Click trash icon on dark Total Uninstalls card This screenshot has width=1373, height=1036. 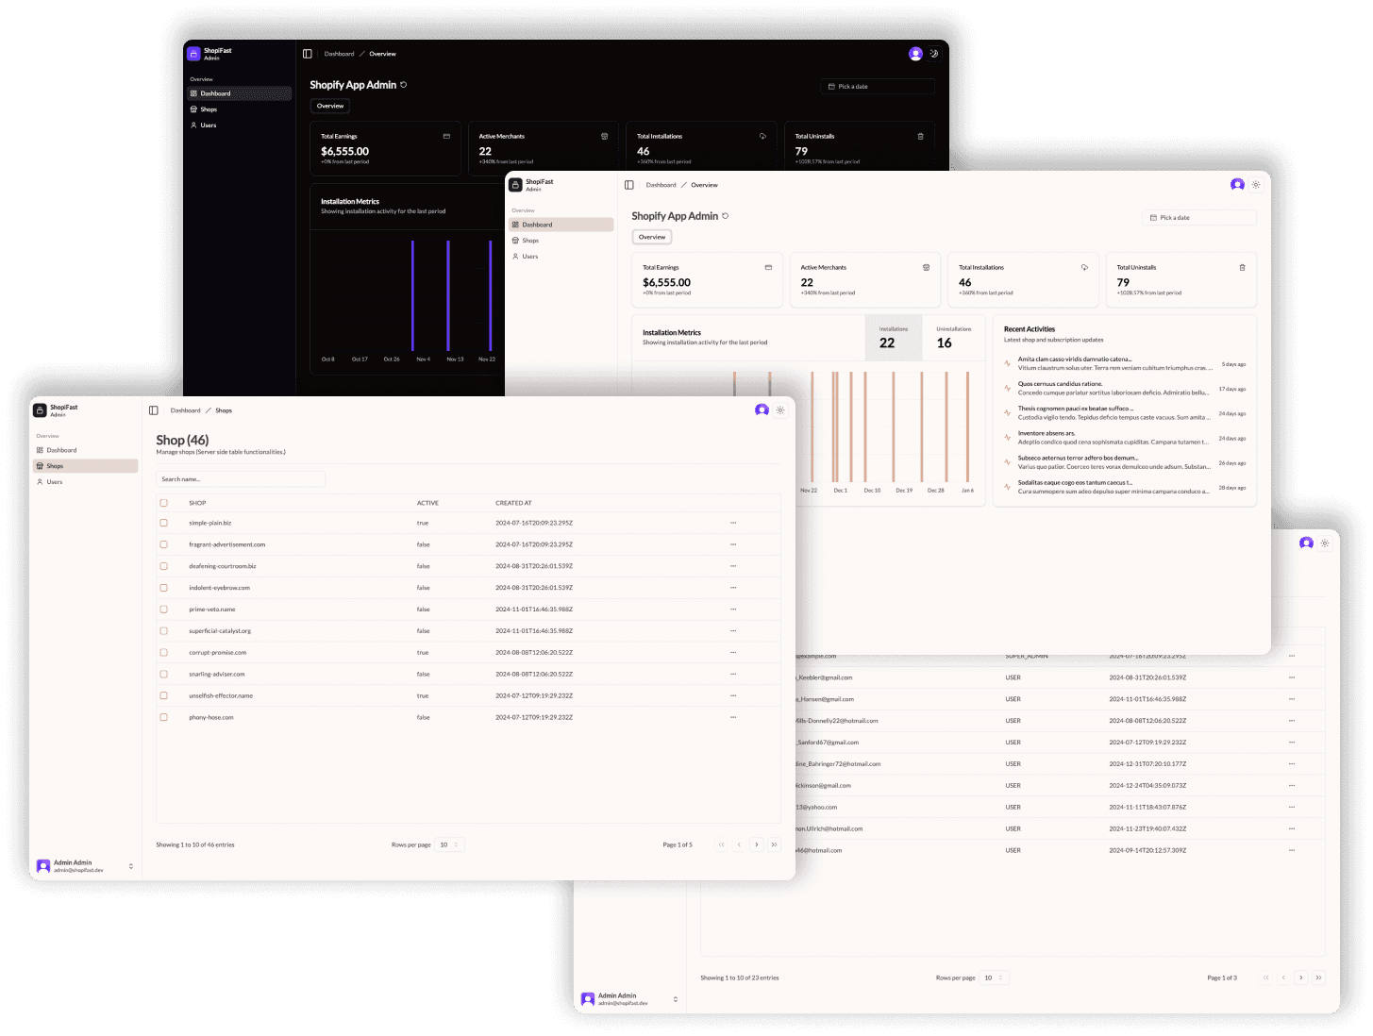coord(921,137)
